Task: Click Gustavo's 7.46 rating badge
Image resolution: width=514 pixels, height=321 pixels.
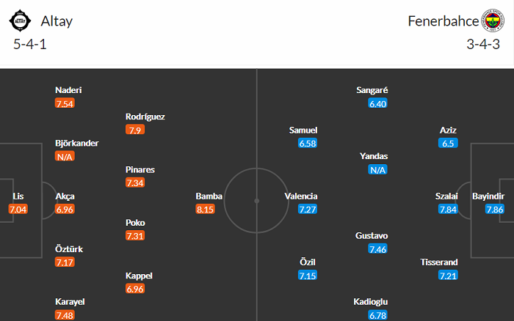Action: [x=378, y=249]
